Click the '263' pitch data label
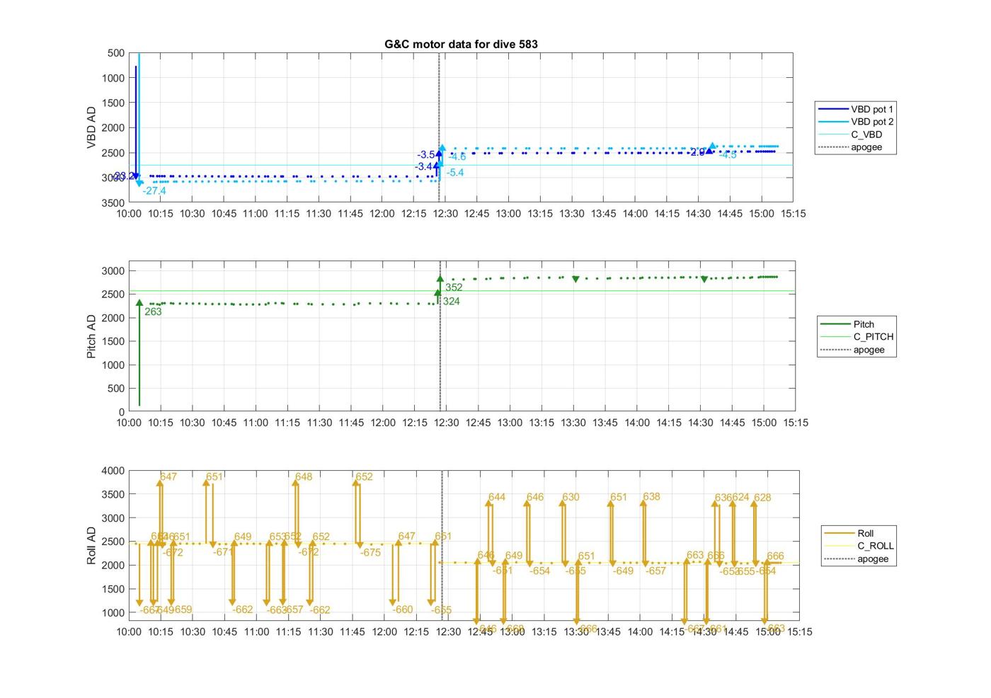This screenshot has height=698, width=991. [x=153, y=311]
